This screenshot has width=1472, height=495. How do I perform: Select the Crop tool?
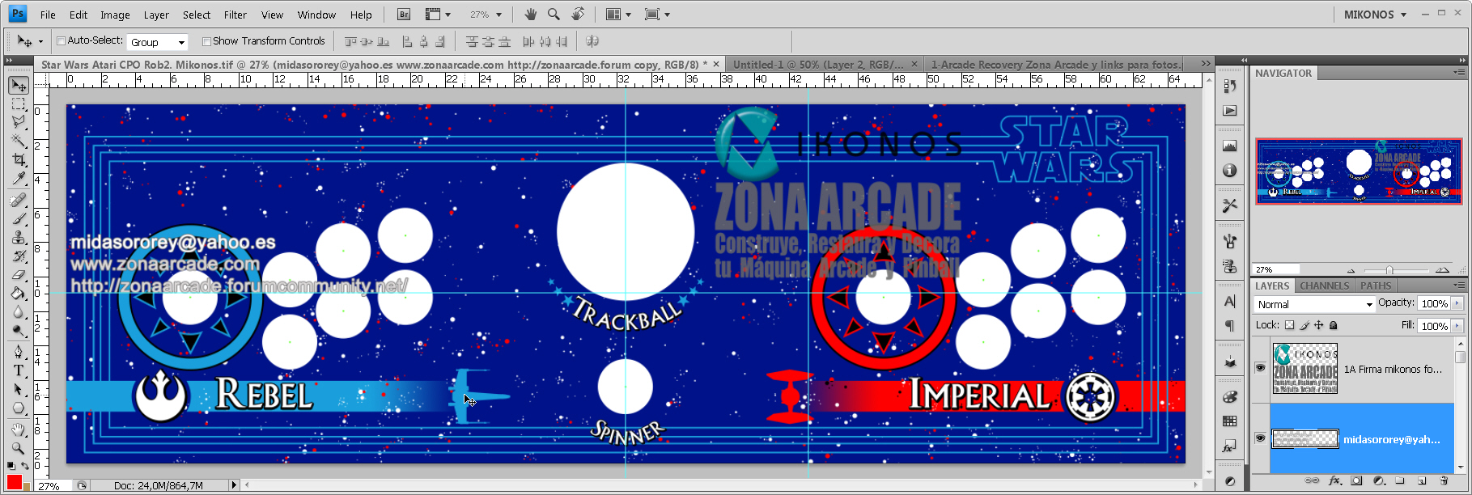(x=19, y=160)
